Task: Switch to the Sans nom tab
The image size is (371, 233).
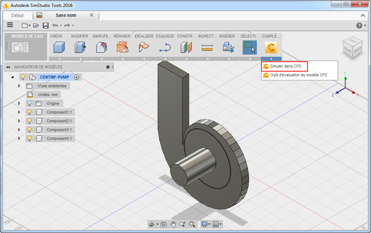Action: pos(66,15)
